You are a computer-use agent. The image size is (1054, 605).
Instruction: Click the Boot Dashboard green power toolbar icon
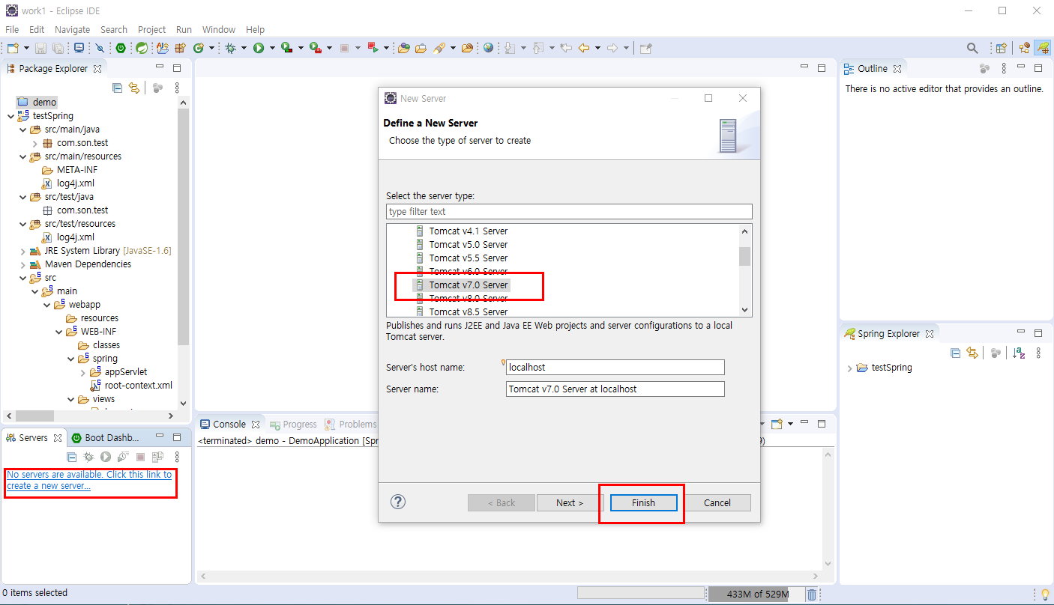pos(120,48)
